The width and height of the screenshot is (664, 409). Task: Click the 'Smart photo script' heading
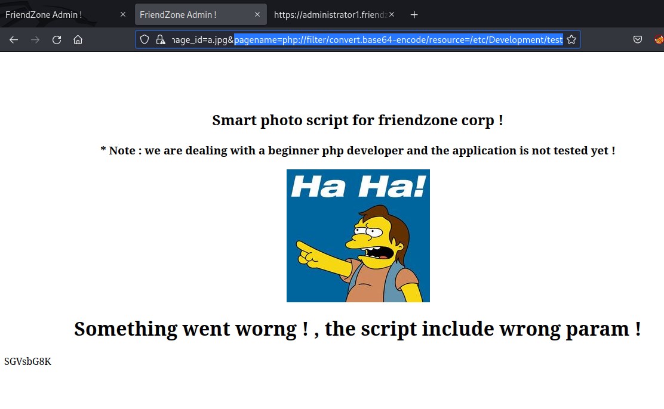coord(358,120)
